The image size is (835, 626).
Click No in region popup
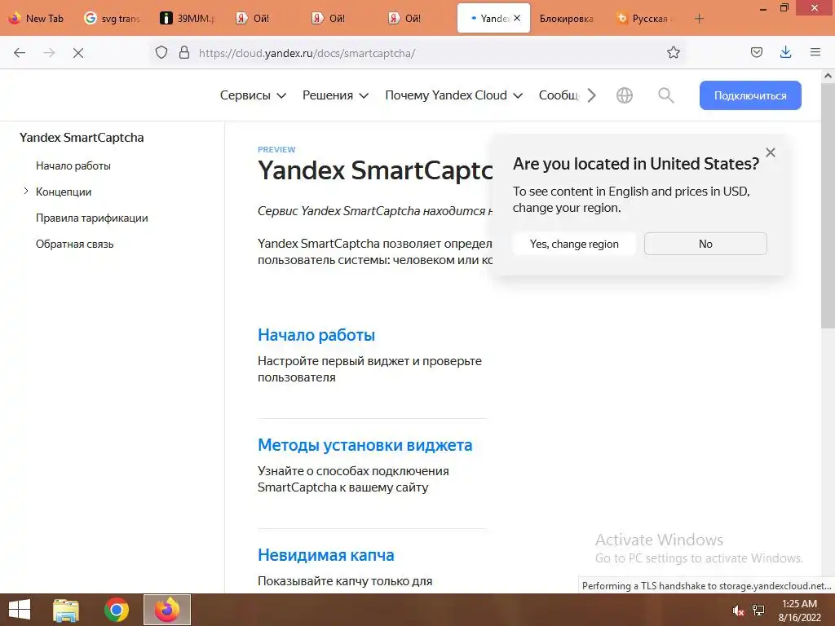705,244
